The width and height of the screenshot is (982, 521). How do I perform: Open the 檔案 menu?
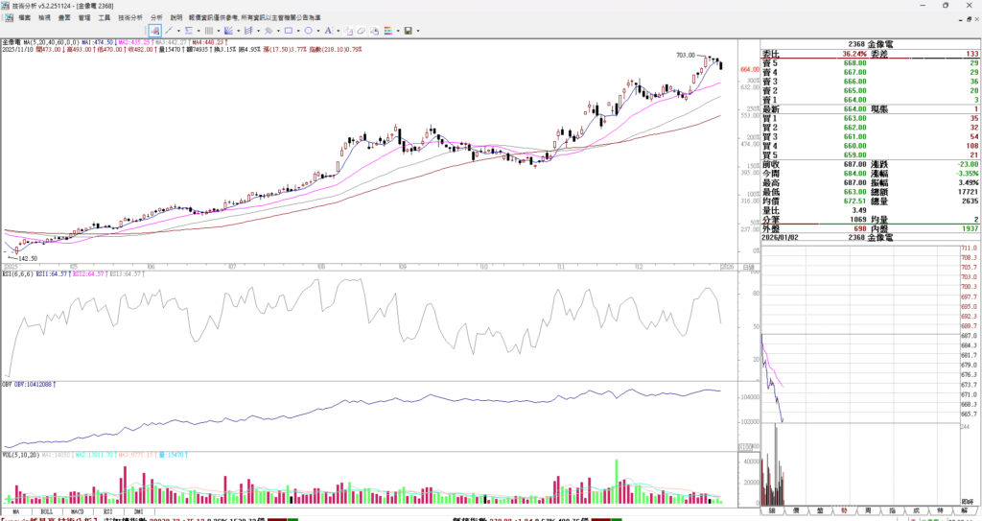[x=25, y=17]
